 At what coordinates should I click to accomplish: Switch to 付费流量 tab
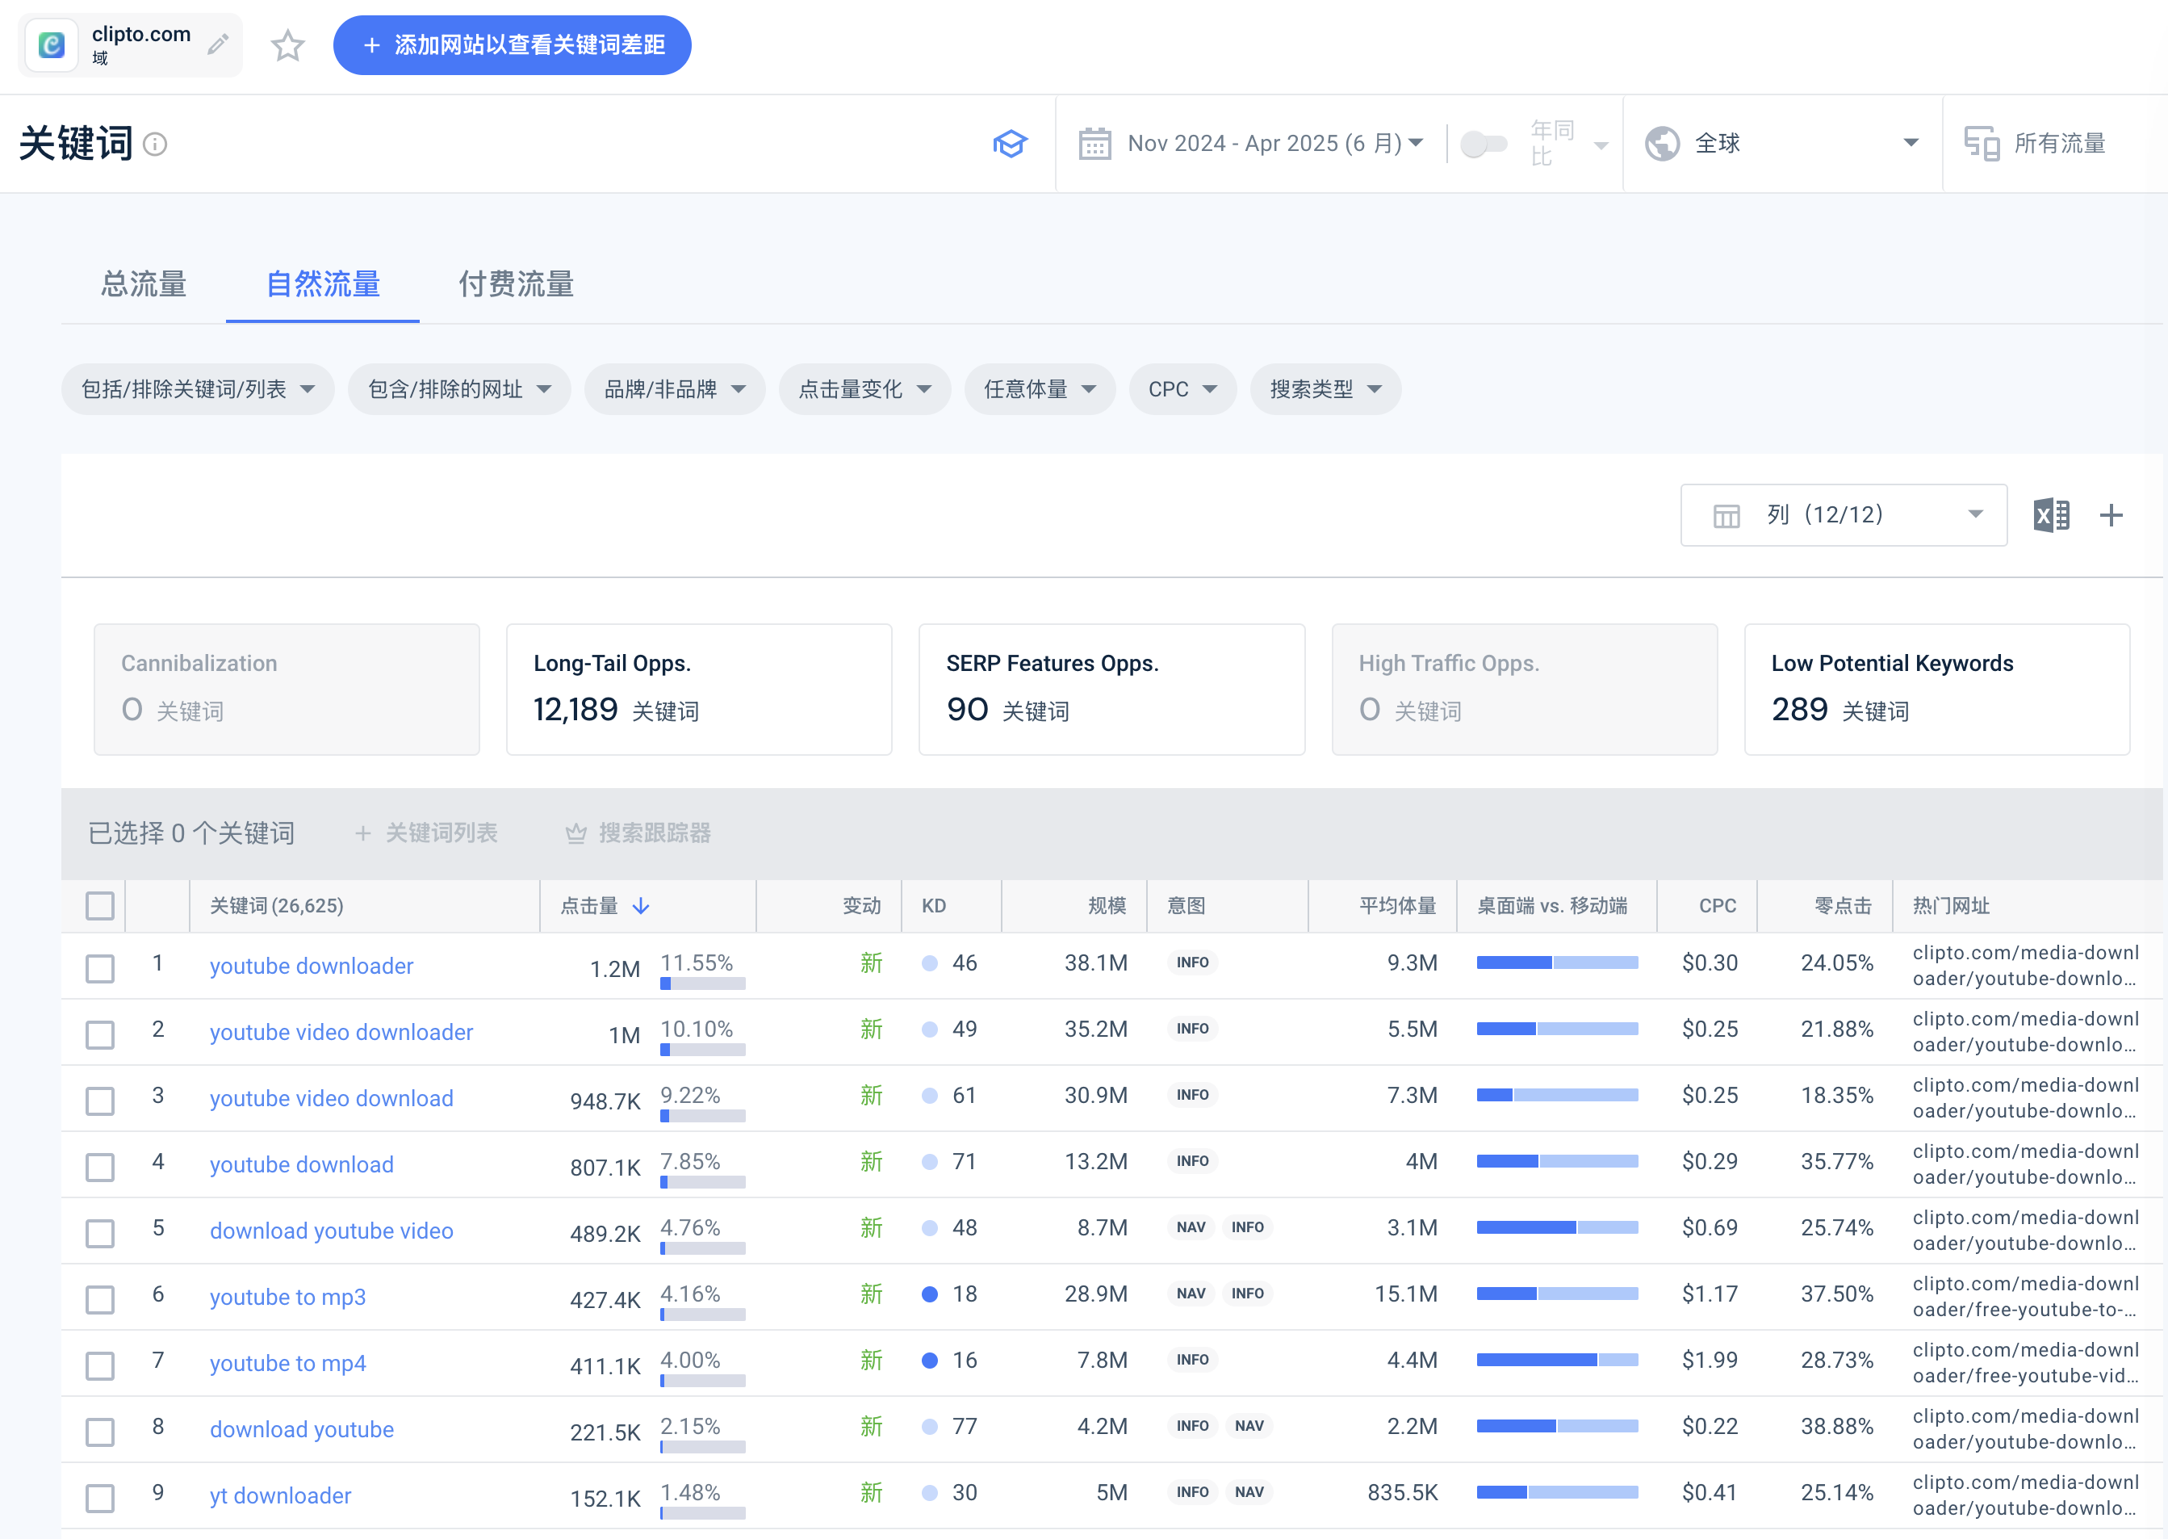tap(517, 283)
